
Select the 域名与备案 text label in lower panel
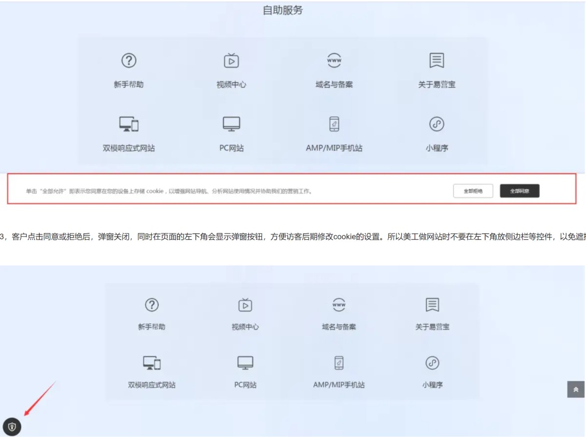click(x=339, y=327)
